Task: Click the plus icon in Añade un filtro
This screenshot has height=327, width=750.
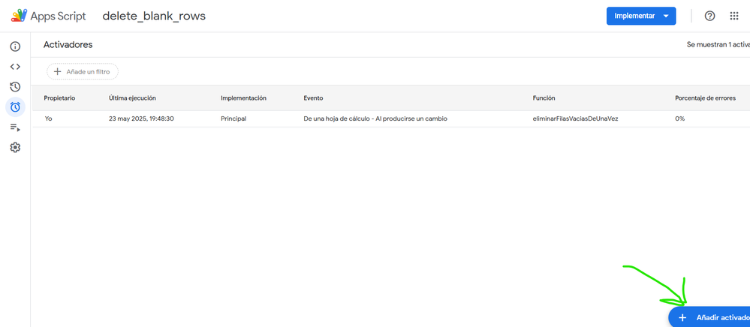Action: (x=57, y=72)
